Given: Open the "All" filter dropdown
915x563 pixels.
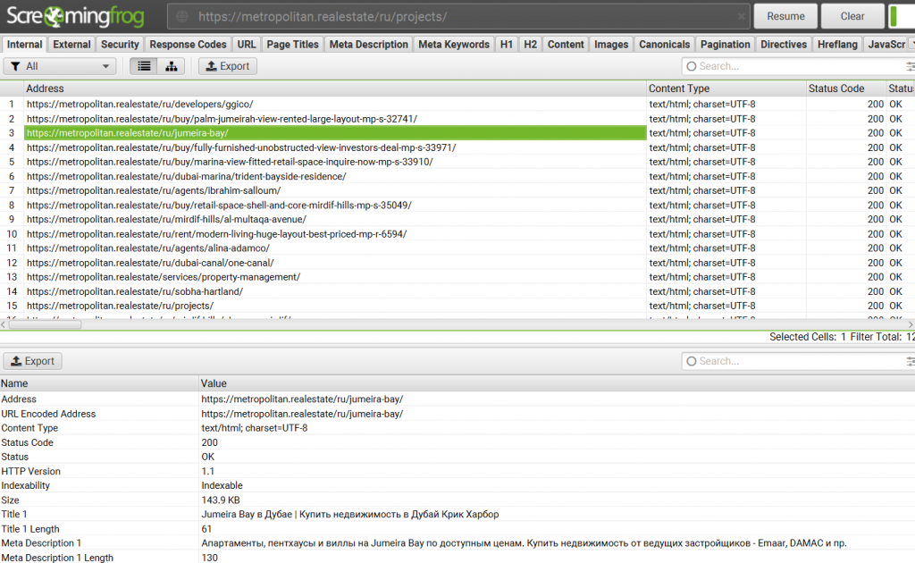Looking at the screenshot, I should [x=60, y=65].
